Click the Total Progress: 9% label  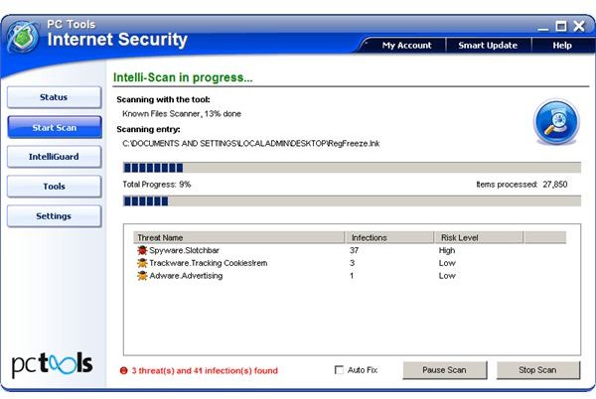[157, 185]
